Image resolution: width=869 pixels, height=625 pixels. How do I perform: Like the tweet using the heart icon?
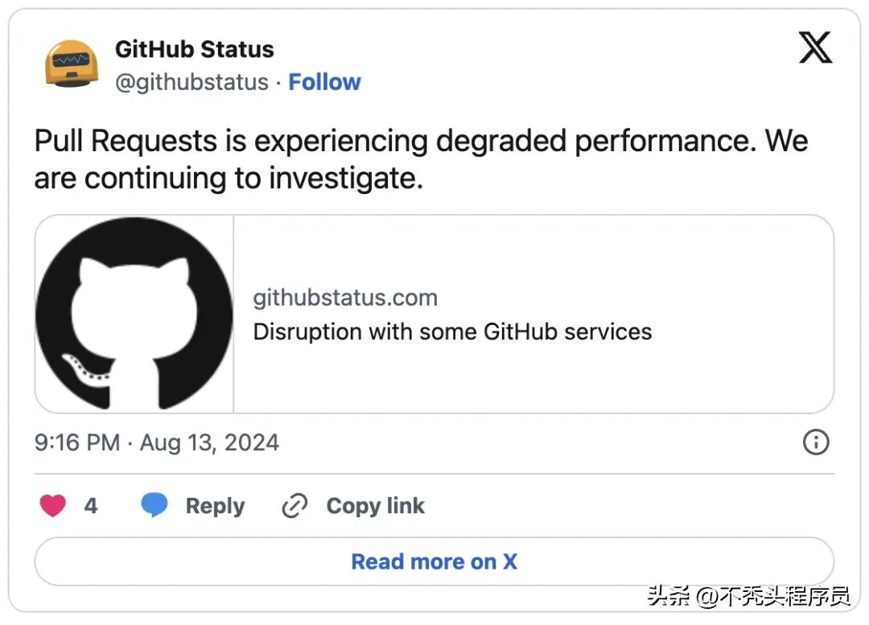pos(51,505)
